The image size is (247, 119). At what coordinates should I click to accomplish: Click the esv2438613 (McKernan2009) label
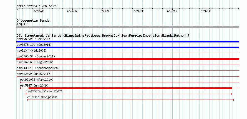point(37,68)
